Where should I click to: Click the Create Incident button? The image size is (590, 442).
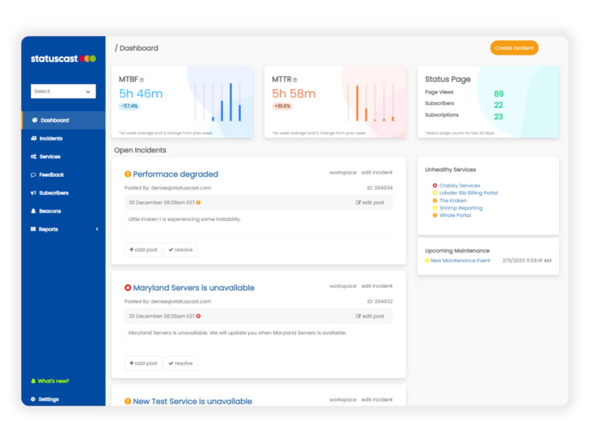(x=513, y=48)
